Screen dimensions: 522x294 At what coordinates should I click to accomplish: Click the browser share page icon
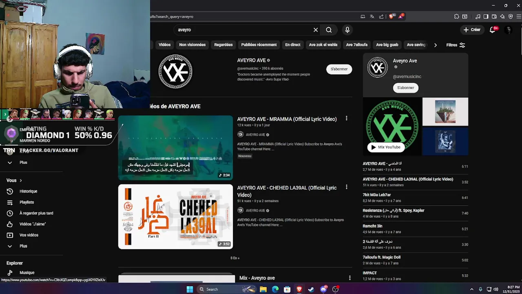[381, 17]
